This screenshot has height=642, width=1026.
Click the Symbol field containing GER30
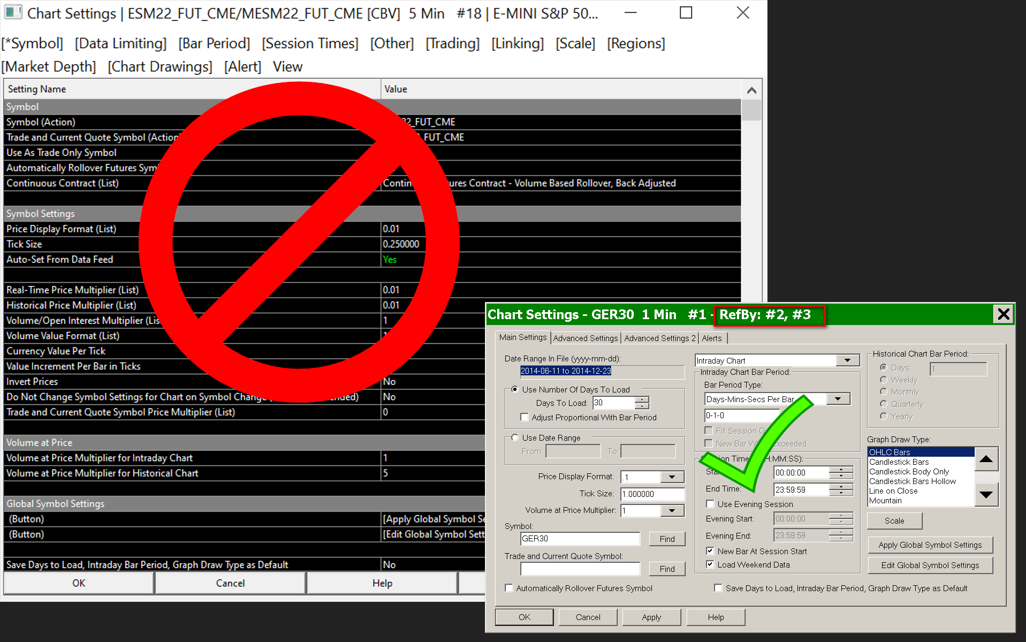580,539
